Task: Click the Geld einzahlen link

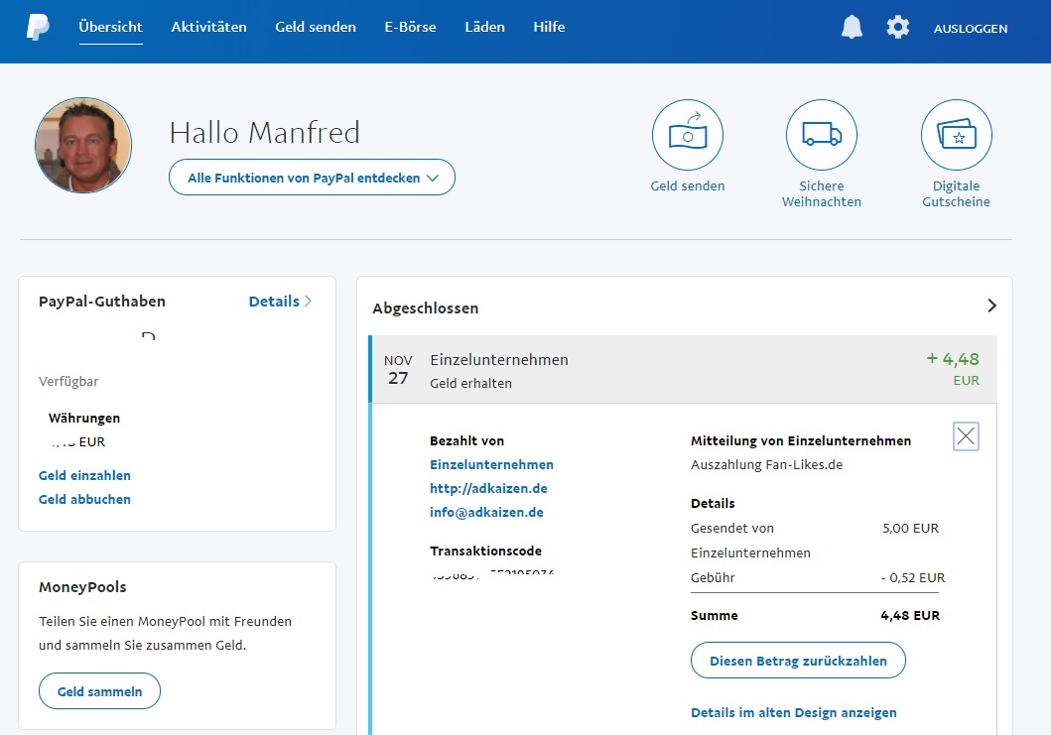Action: 84,476
